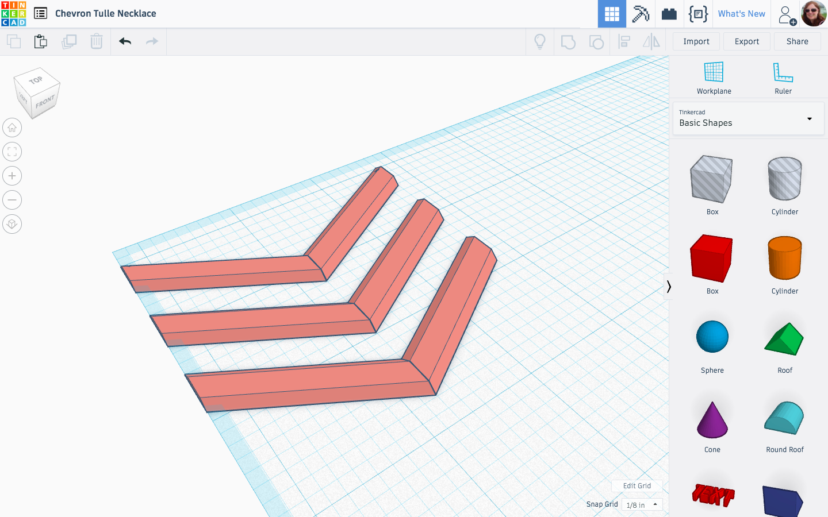The width and height of the screenshot is (828, 517).
Task: Open What's New link
Action: pyautogui.click(x=741, y=14)
